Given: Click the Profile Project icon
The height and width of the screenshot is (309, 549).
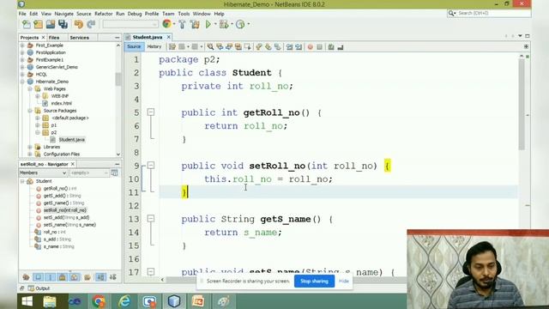Looking at the screenshot, I should (240, 24).
